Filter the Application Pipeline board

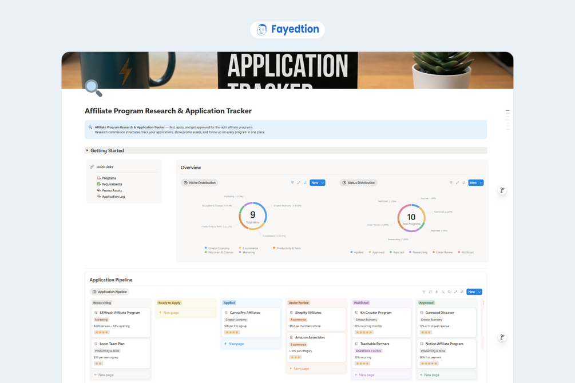point(424,292)
